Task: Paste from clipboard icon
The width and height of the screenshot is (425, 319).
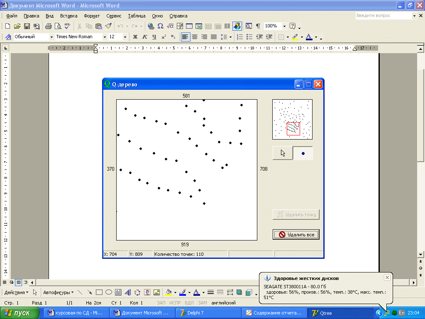Action: pos(99,26)
